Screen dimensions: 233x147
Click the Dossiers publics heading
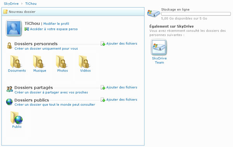(32, 100)
